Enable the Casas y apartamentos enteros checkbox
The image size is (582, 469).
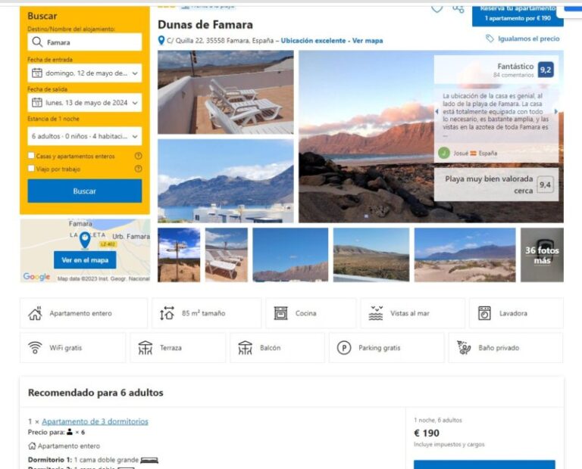click(x=31, y=156)
